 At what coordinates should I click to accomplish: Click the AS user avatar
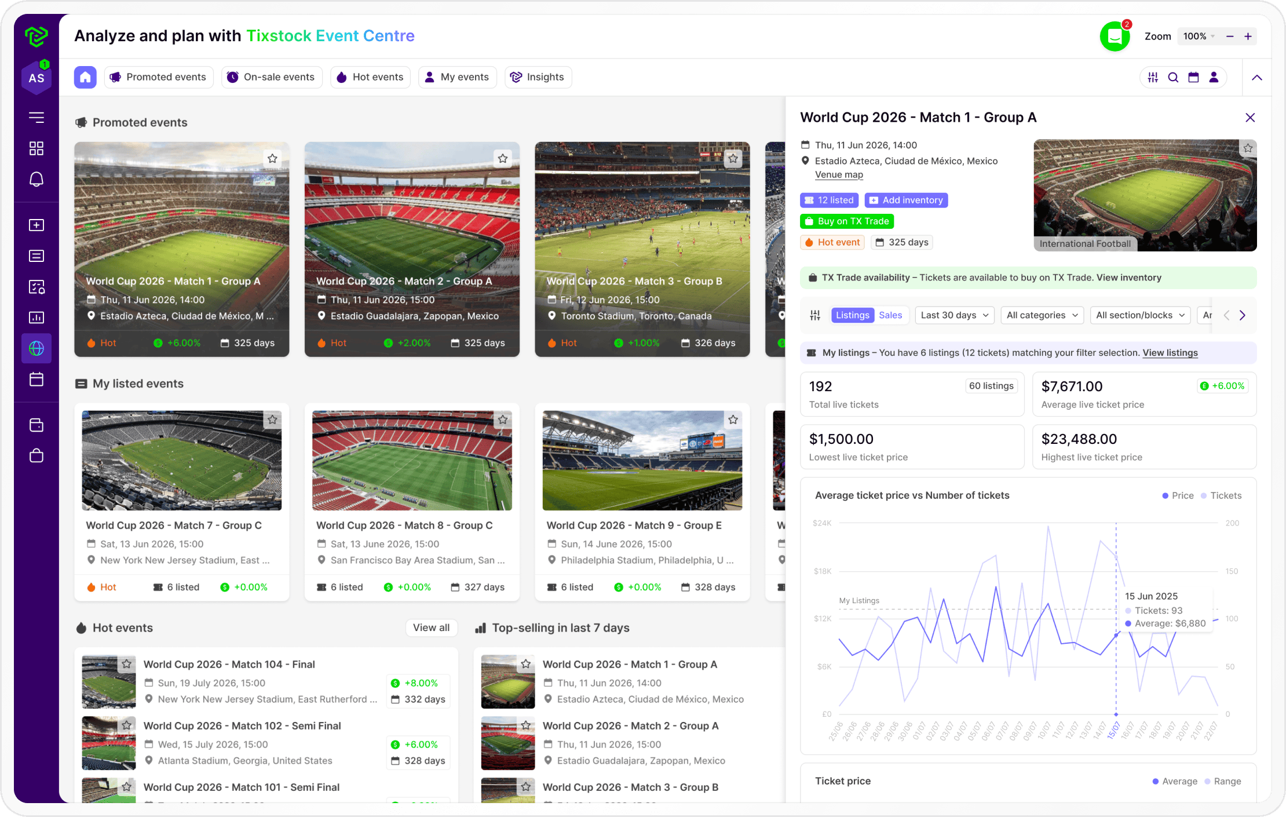click(x=36, y=78)
